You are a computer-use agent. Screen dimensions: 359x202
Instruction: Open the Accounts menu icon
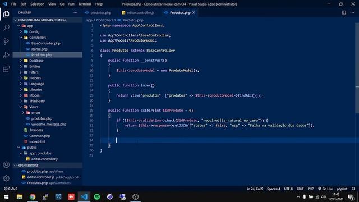click(6, 164)
